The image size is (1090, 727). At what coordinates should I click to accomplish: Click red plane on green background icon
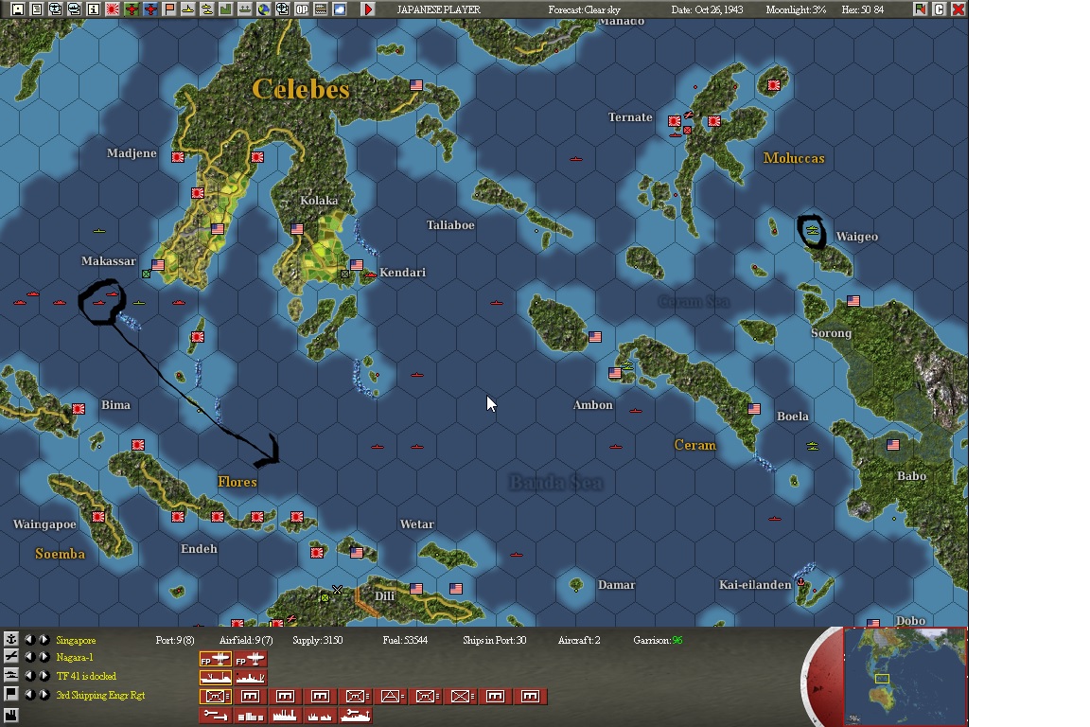coord(132,9)
